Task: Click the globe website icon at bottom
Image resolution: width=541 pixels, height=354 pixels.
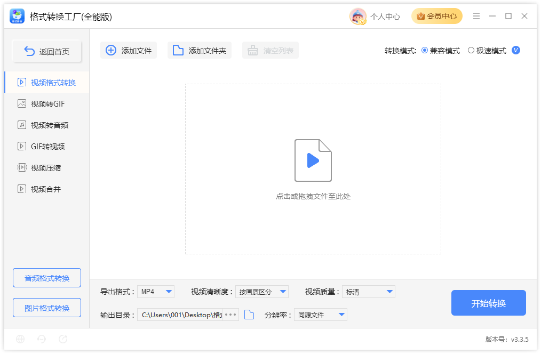Action: pyautogui.click(x=20, y=339)
